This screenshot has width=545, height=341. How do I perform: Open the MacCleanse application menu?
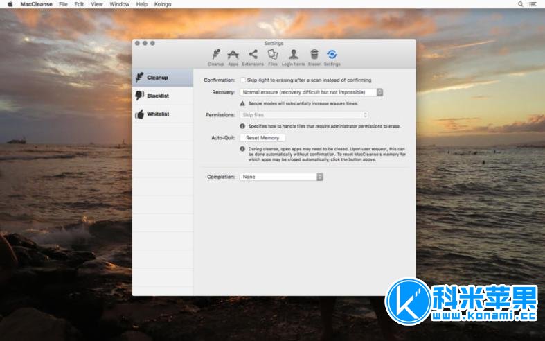pos(36,4)
